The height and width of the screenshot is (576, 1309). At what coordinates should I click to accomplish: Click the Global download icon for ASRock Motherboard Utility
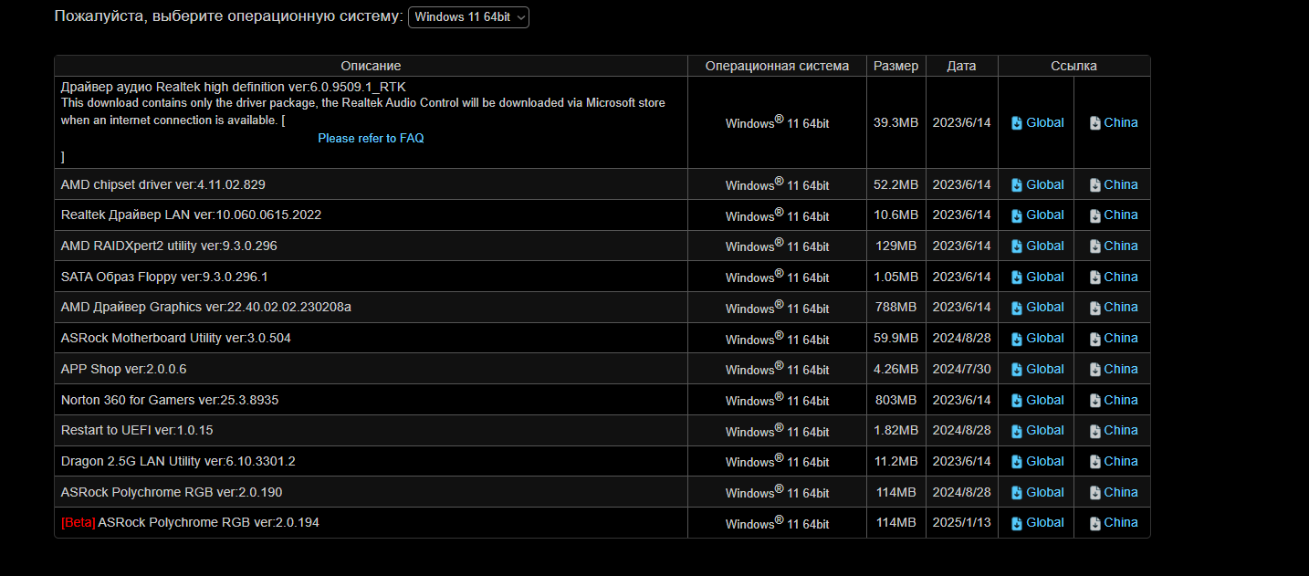pyautogui.click(x=1017, y=339)
